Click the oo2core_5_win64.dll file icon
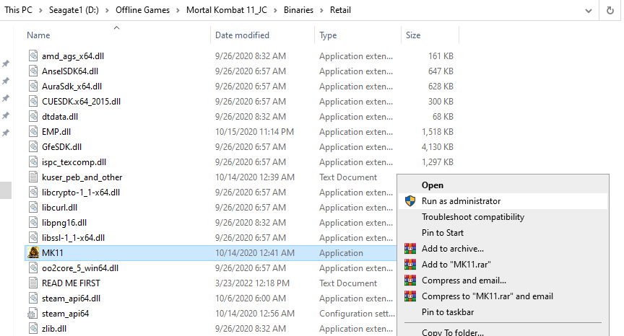 pos(33,268)
